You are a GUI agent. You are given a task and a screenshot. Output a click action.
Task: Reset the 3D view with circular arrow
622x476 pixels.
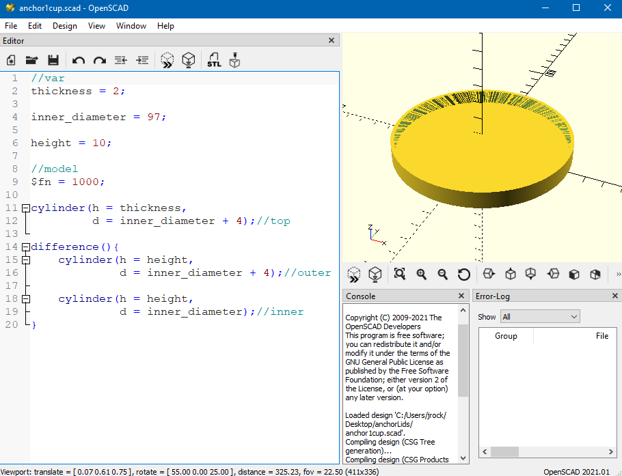pos(464,274)
